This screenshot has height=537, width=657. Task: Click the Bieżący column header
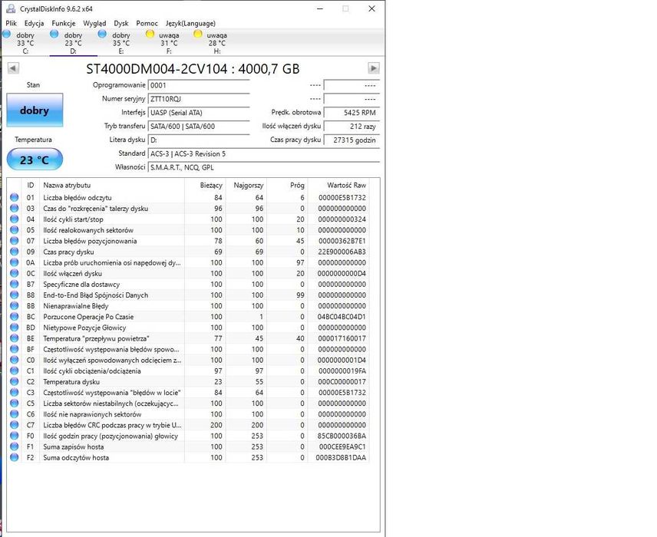click(x=205, y=185)
